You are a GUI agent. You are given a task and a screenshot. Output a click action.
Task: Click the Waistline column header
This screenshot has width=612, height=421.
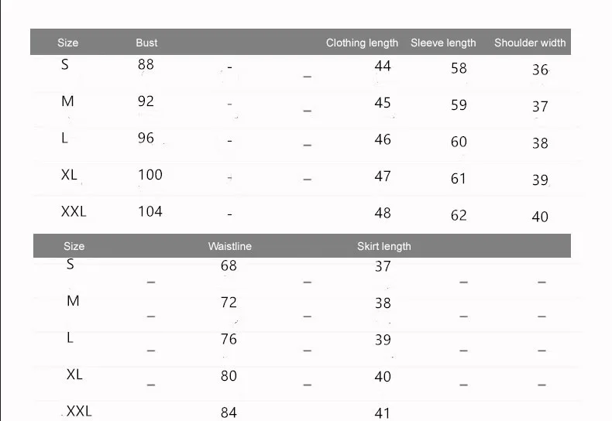click(229, 246)
